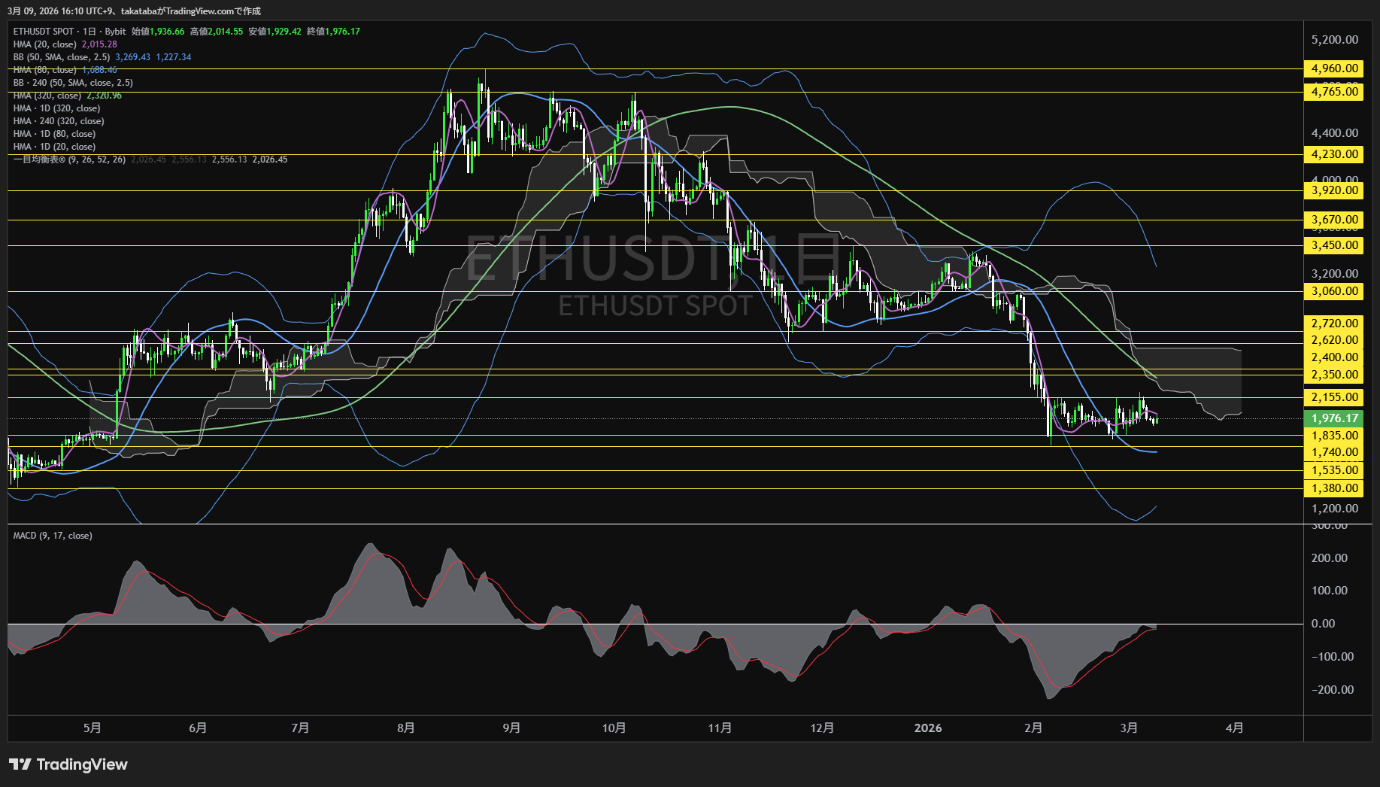Open the MACD (9, 17, close) indicator label
This screenshot has width=1380, height=787.
53,536
